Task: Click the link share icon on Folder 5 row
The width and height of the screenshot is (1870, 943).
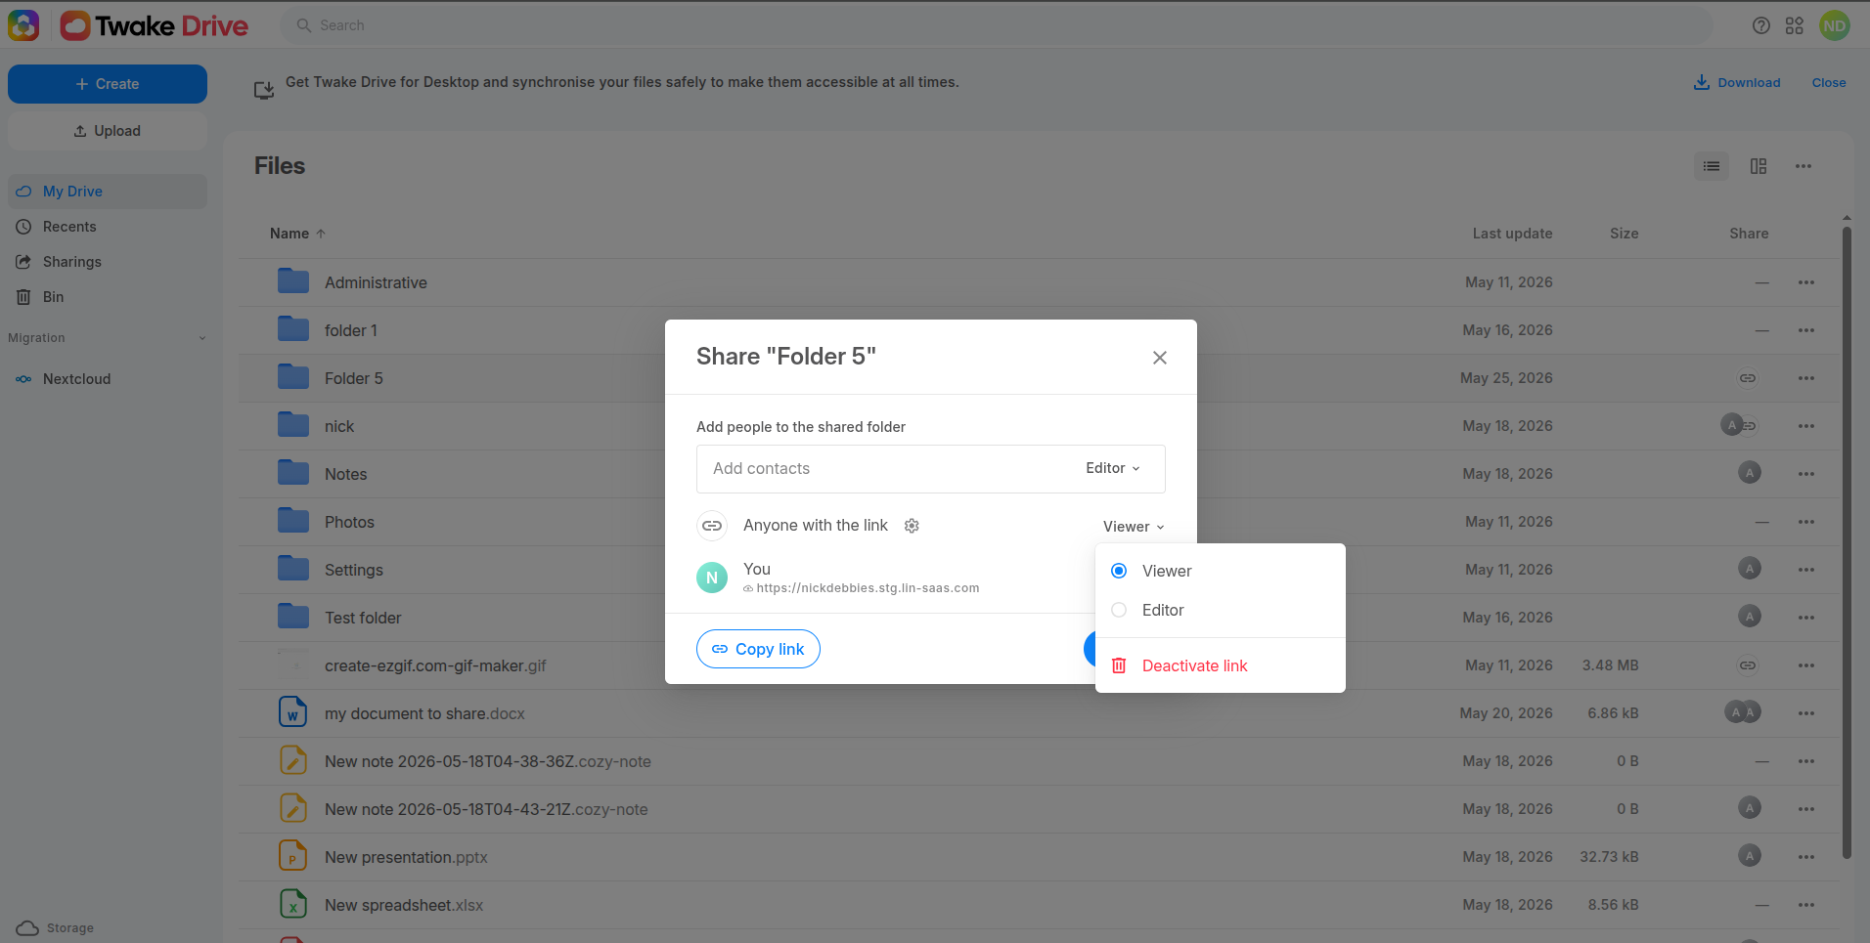Action: (1748, 378)
